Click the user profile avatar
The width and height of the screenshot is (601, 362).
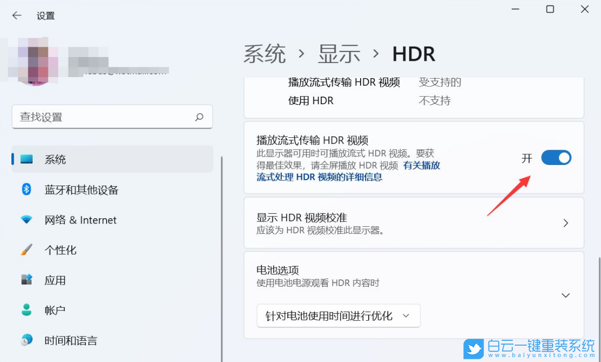[36, 61]
